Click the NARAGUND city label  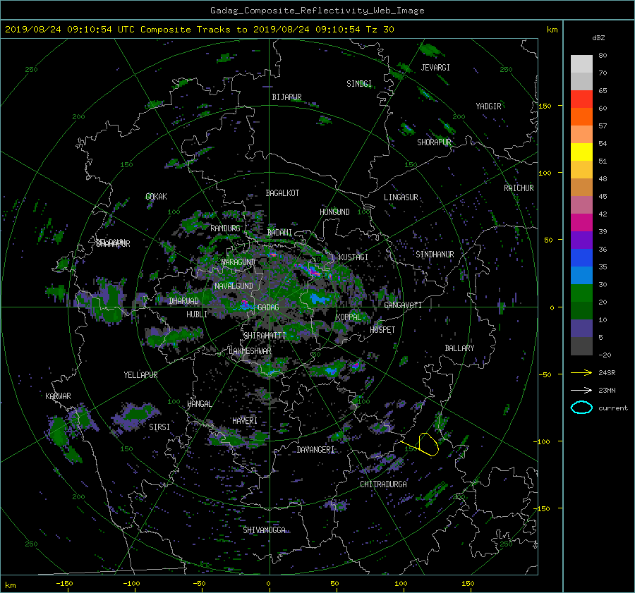pyautogui.click(x=238, y=262)
